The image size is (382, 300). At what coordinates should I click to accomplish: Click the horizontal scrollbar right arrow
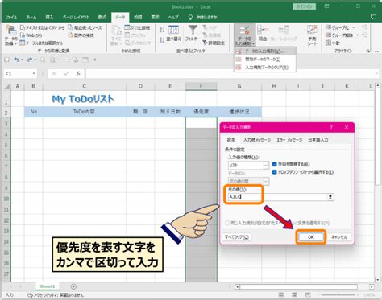(372, 286)
